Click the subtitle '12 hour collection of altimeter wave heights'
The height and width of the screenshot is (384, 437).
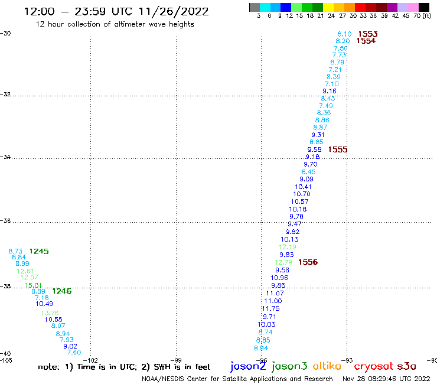[115, 24]
